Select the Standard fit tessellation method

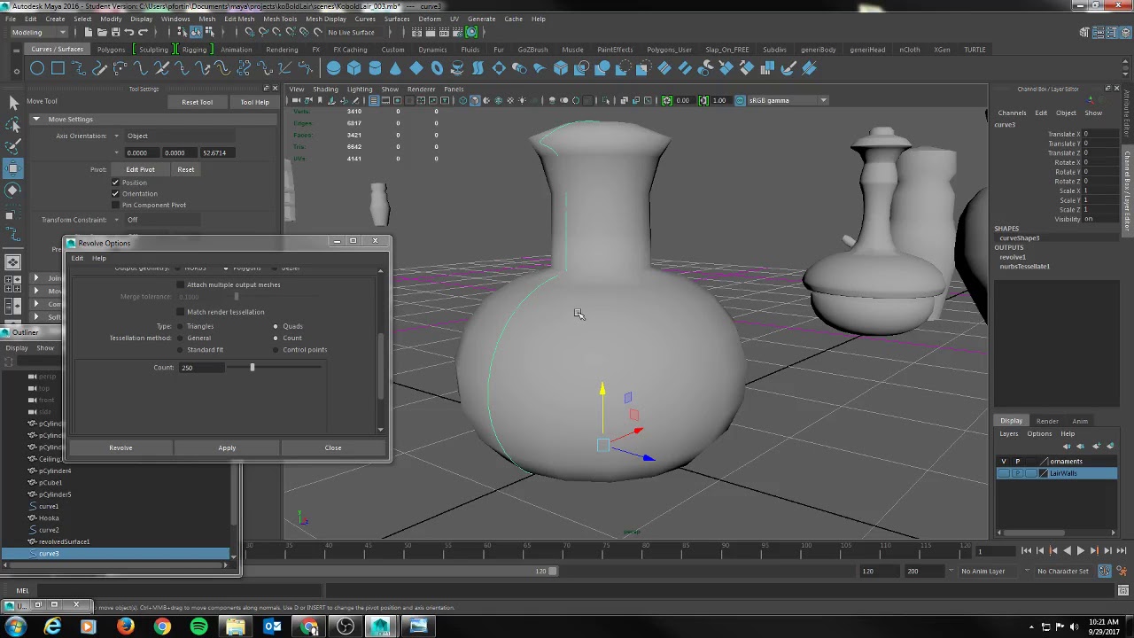[181, 349]
